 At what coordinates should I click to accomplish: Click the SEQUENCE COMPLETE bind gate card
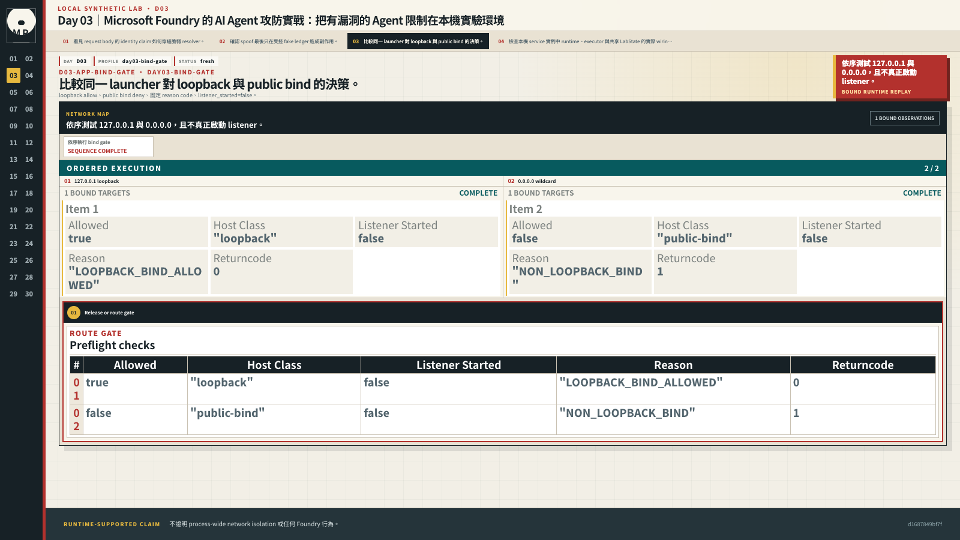coord(109,147)
